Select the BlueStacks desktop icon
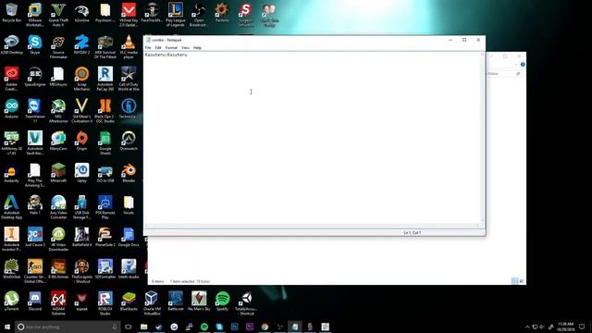The width and height of the screenshot is (592, 333). pyautogui.click(x=129, y=301)
